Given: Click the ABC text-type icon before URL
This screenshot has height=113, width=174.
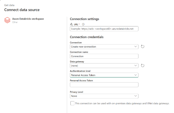Looking at the screenshot, I should pyautogui.click(x=71, y=24).
